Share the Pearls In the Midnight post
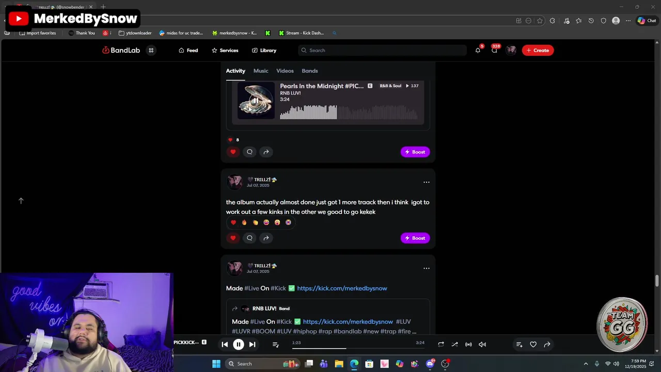661x372 pixels. (266, 152)
